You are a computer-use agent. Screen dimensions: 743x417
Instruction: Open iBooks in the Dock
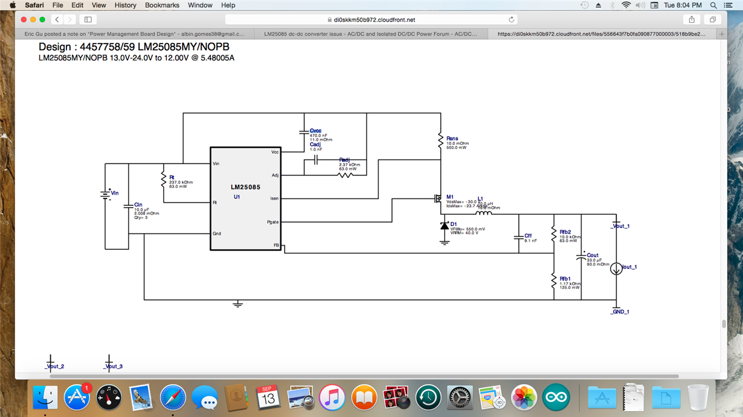pyautogui.click(x=364, y=398)
